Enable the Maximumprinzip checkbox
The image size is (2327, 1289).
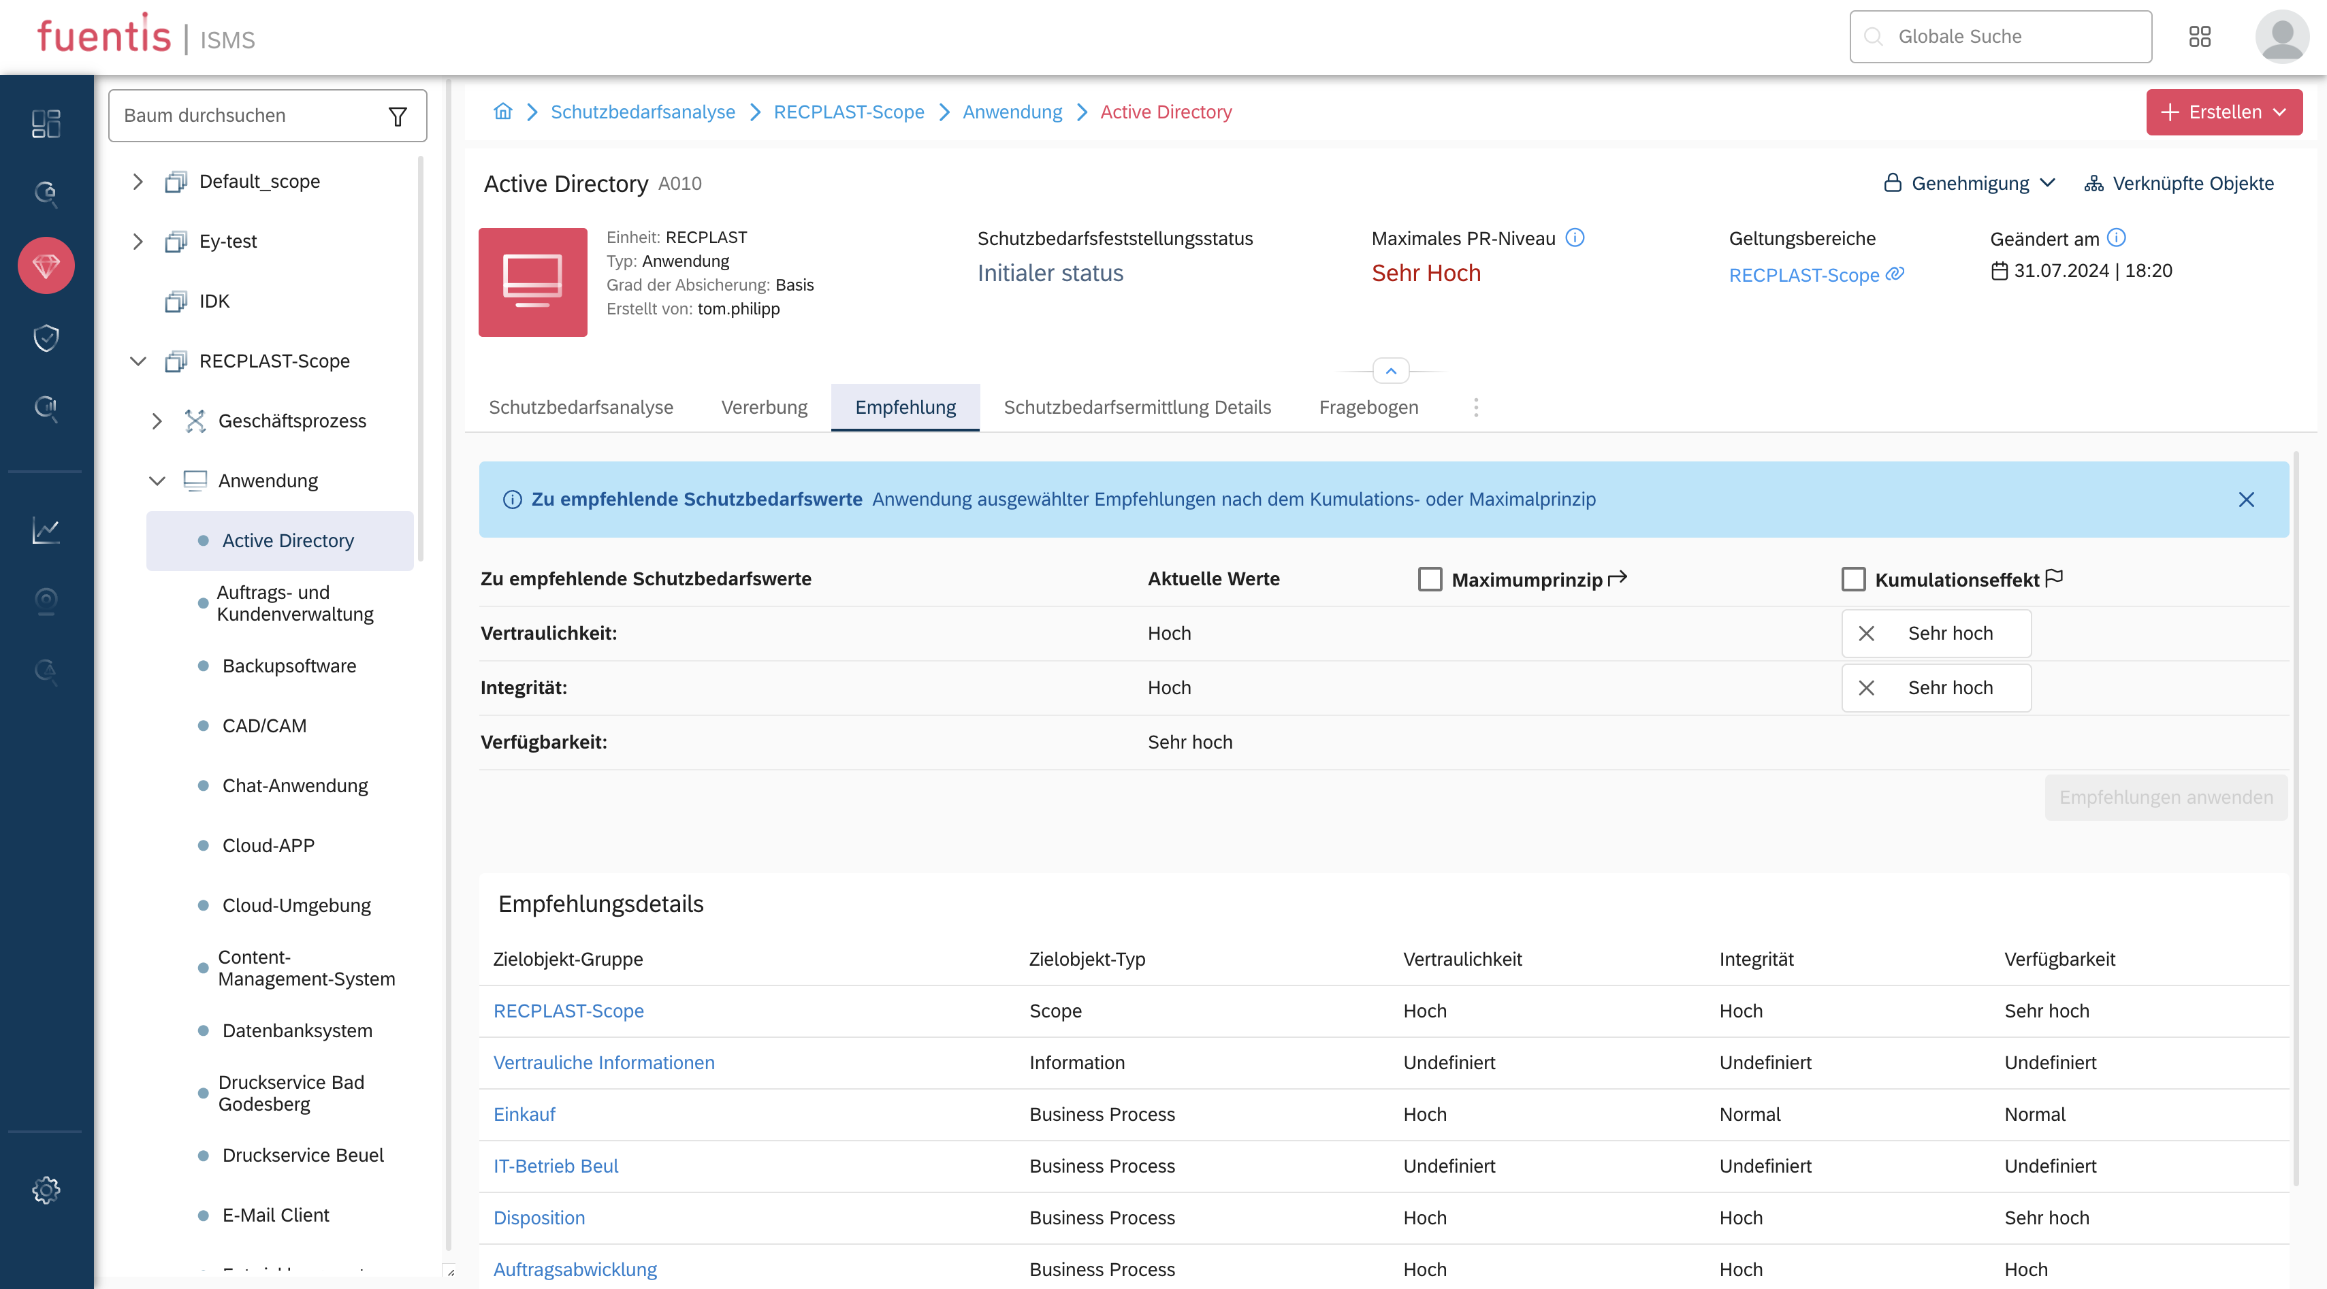tap(1430, 579)
